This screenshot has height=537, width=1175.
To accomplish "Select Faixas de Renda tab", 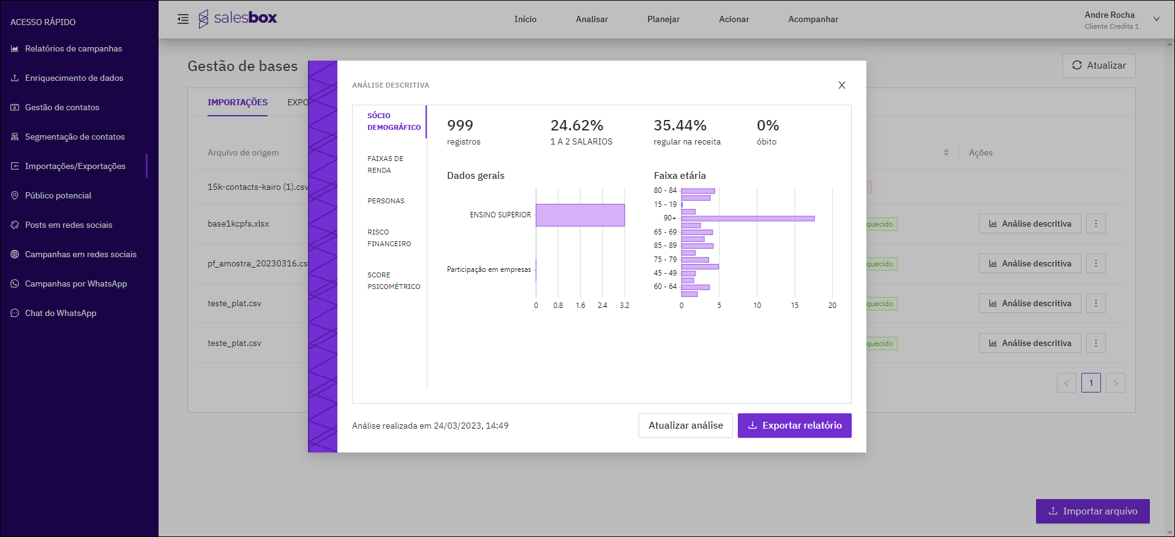I will tap(385, 164).
